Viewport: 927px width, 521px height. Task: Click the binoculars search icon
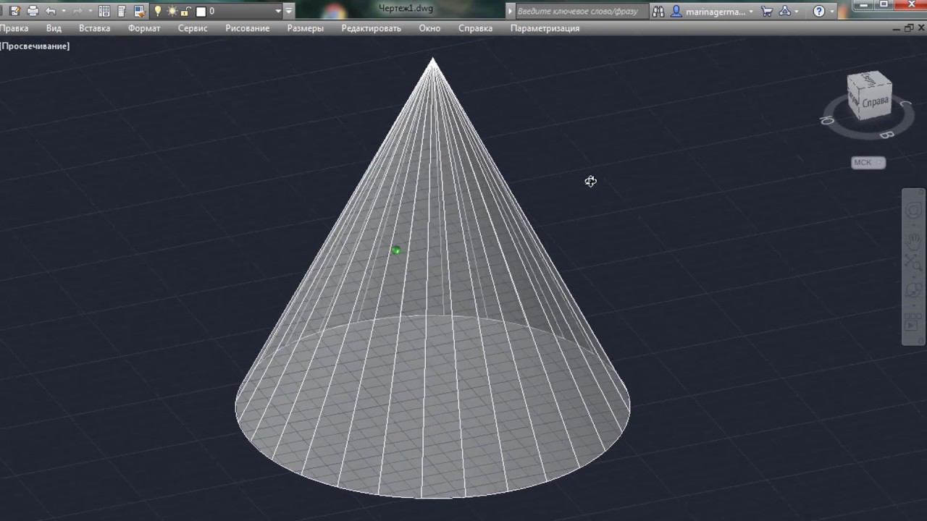[658, 11]
